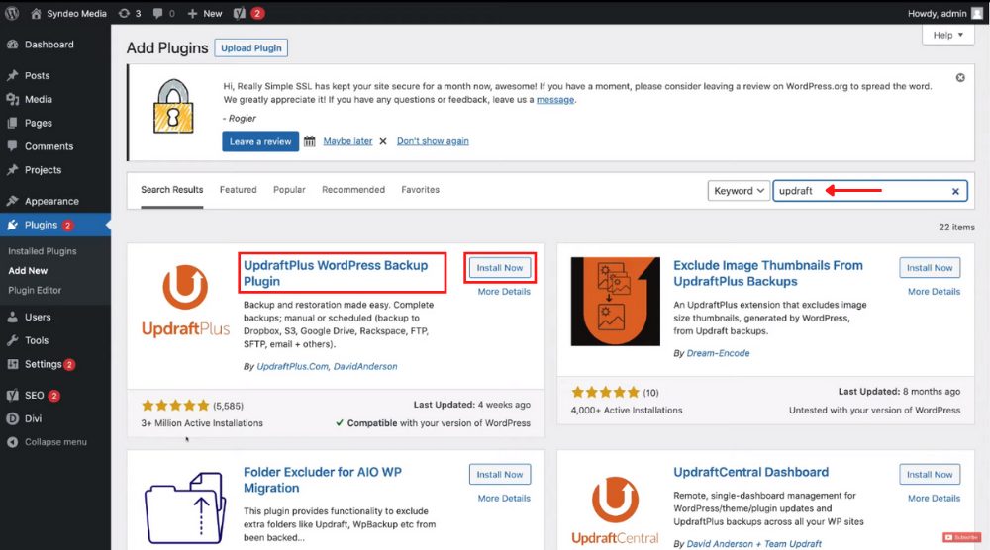
Task: Go to Posts via the pin icon
Action: (x=12, y=76)
